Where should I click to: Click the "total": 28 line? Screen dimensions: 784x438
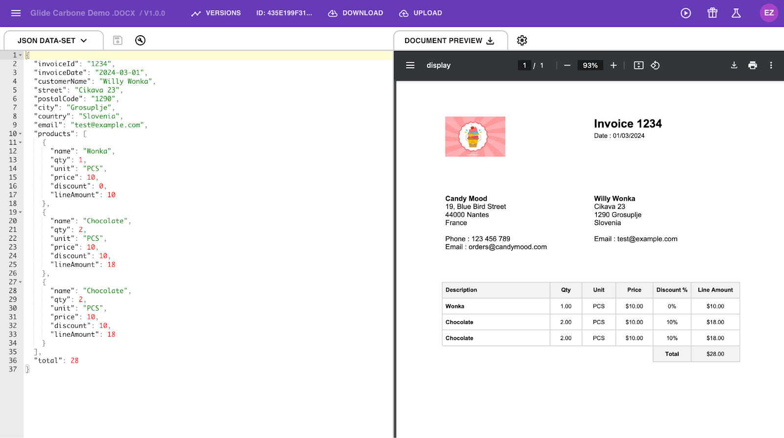[56, 361]
